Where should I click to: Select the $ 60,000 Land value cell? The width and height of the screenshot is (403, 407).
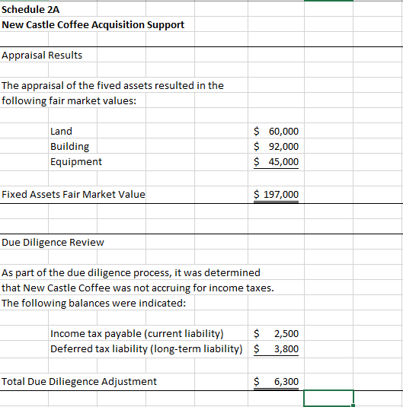[x=276, y=131]
